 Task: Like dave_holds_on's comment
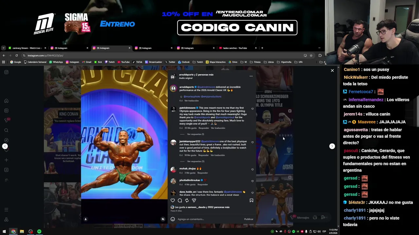click(x=252, y=193)
